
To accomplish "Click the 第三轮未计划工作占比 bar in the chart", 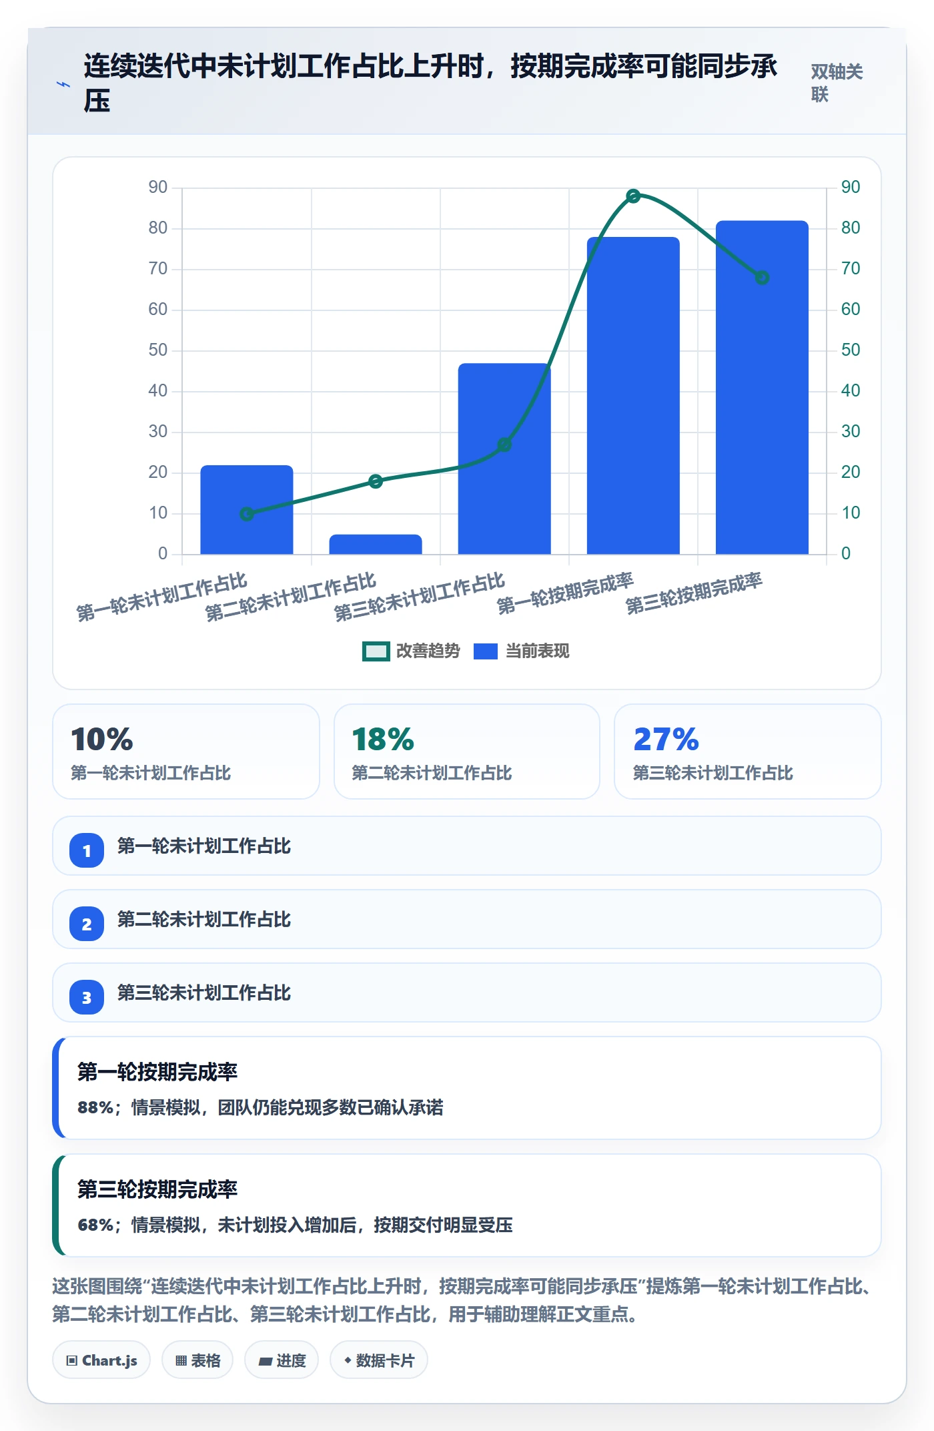I will point(504,459).
